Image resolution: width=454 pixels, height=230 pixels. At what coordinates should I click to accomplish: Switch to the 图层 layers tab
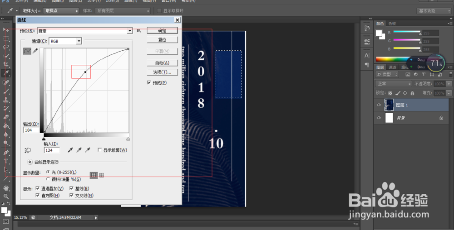380,67
